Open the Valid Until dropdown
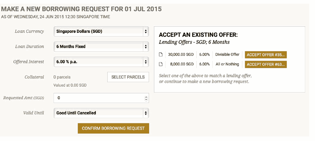 pyautogui.click(x=101, y=113)
